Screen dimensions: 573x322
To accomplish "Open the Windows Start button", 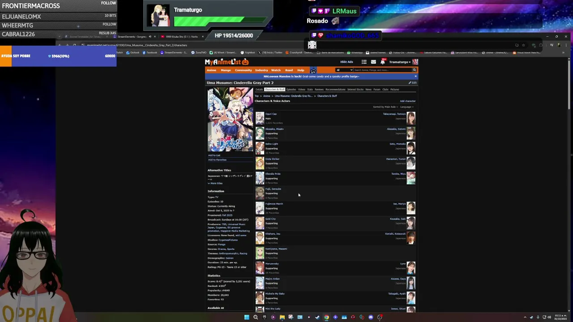I will (246, 317).
